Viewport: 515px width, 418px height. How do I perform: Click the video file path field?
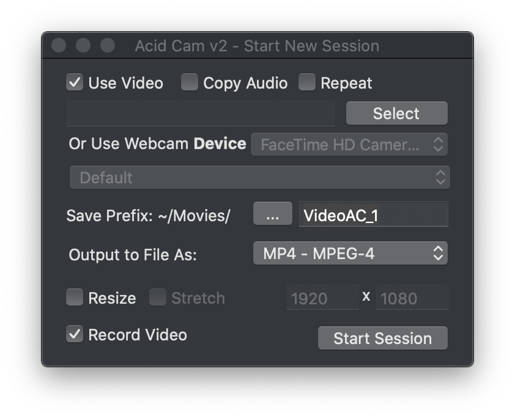pos(201,114)
